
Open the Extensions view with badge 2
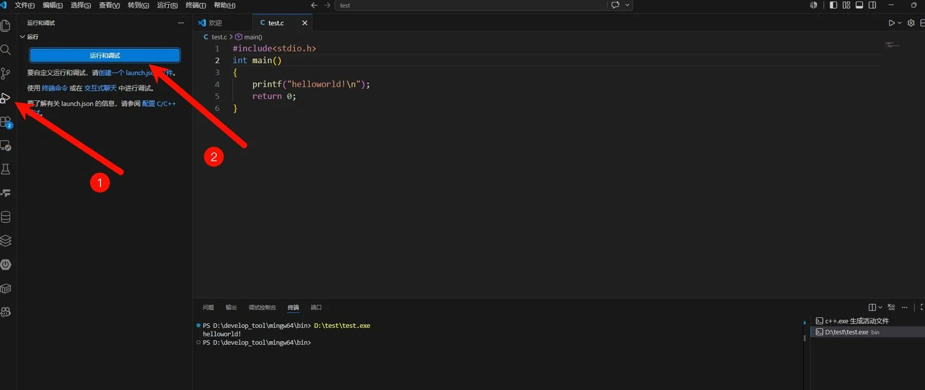pos(6,122)
